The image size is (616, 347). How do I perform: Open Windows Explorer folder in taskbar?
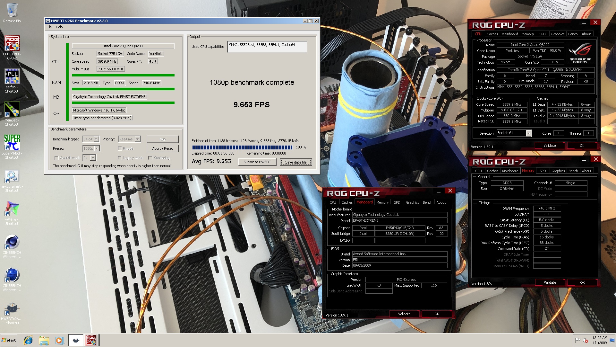(x=44, y=340)
